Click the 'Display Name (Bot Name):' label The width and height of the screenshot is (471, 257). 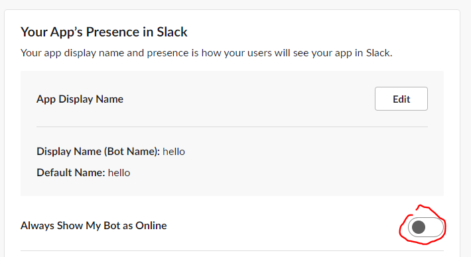(x=98, y=152)
